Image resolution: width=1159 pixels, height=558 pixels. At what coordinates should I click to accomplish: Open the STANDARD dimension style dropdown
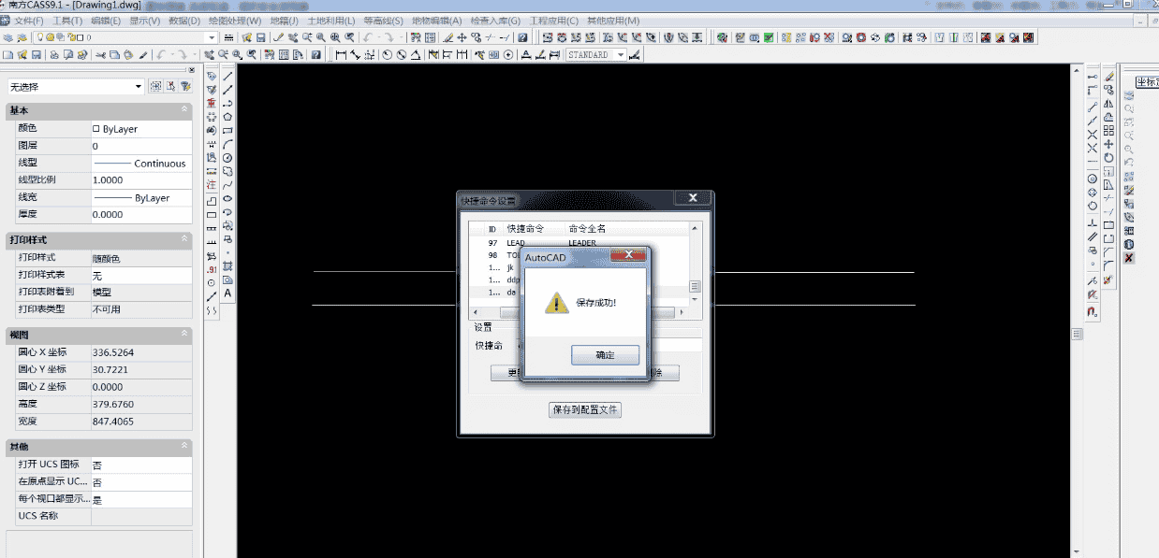coord(619,55)
